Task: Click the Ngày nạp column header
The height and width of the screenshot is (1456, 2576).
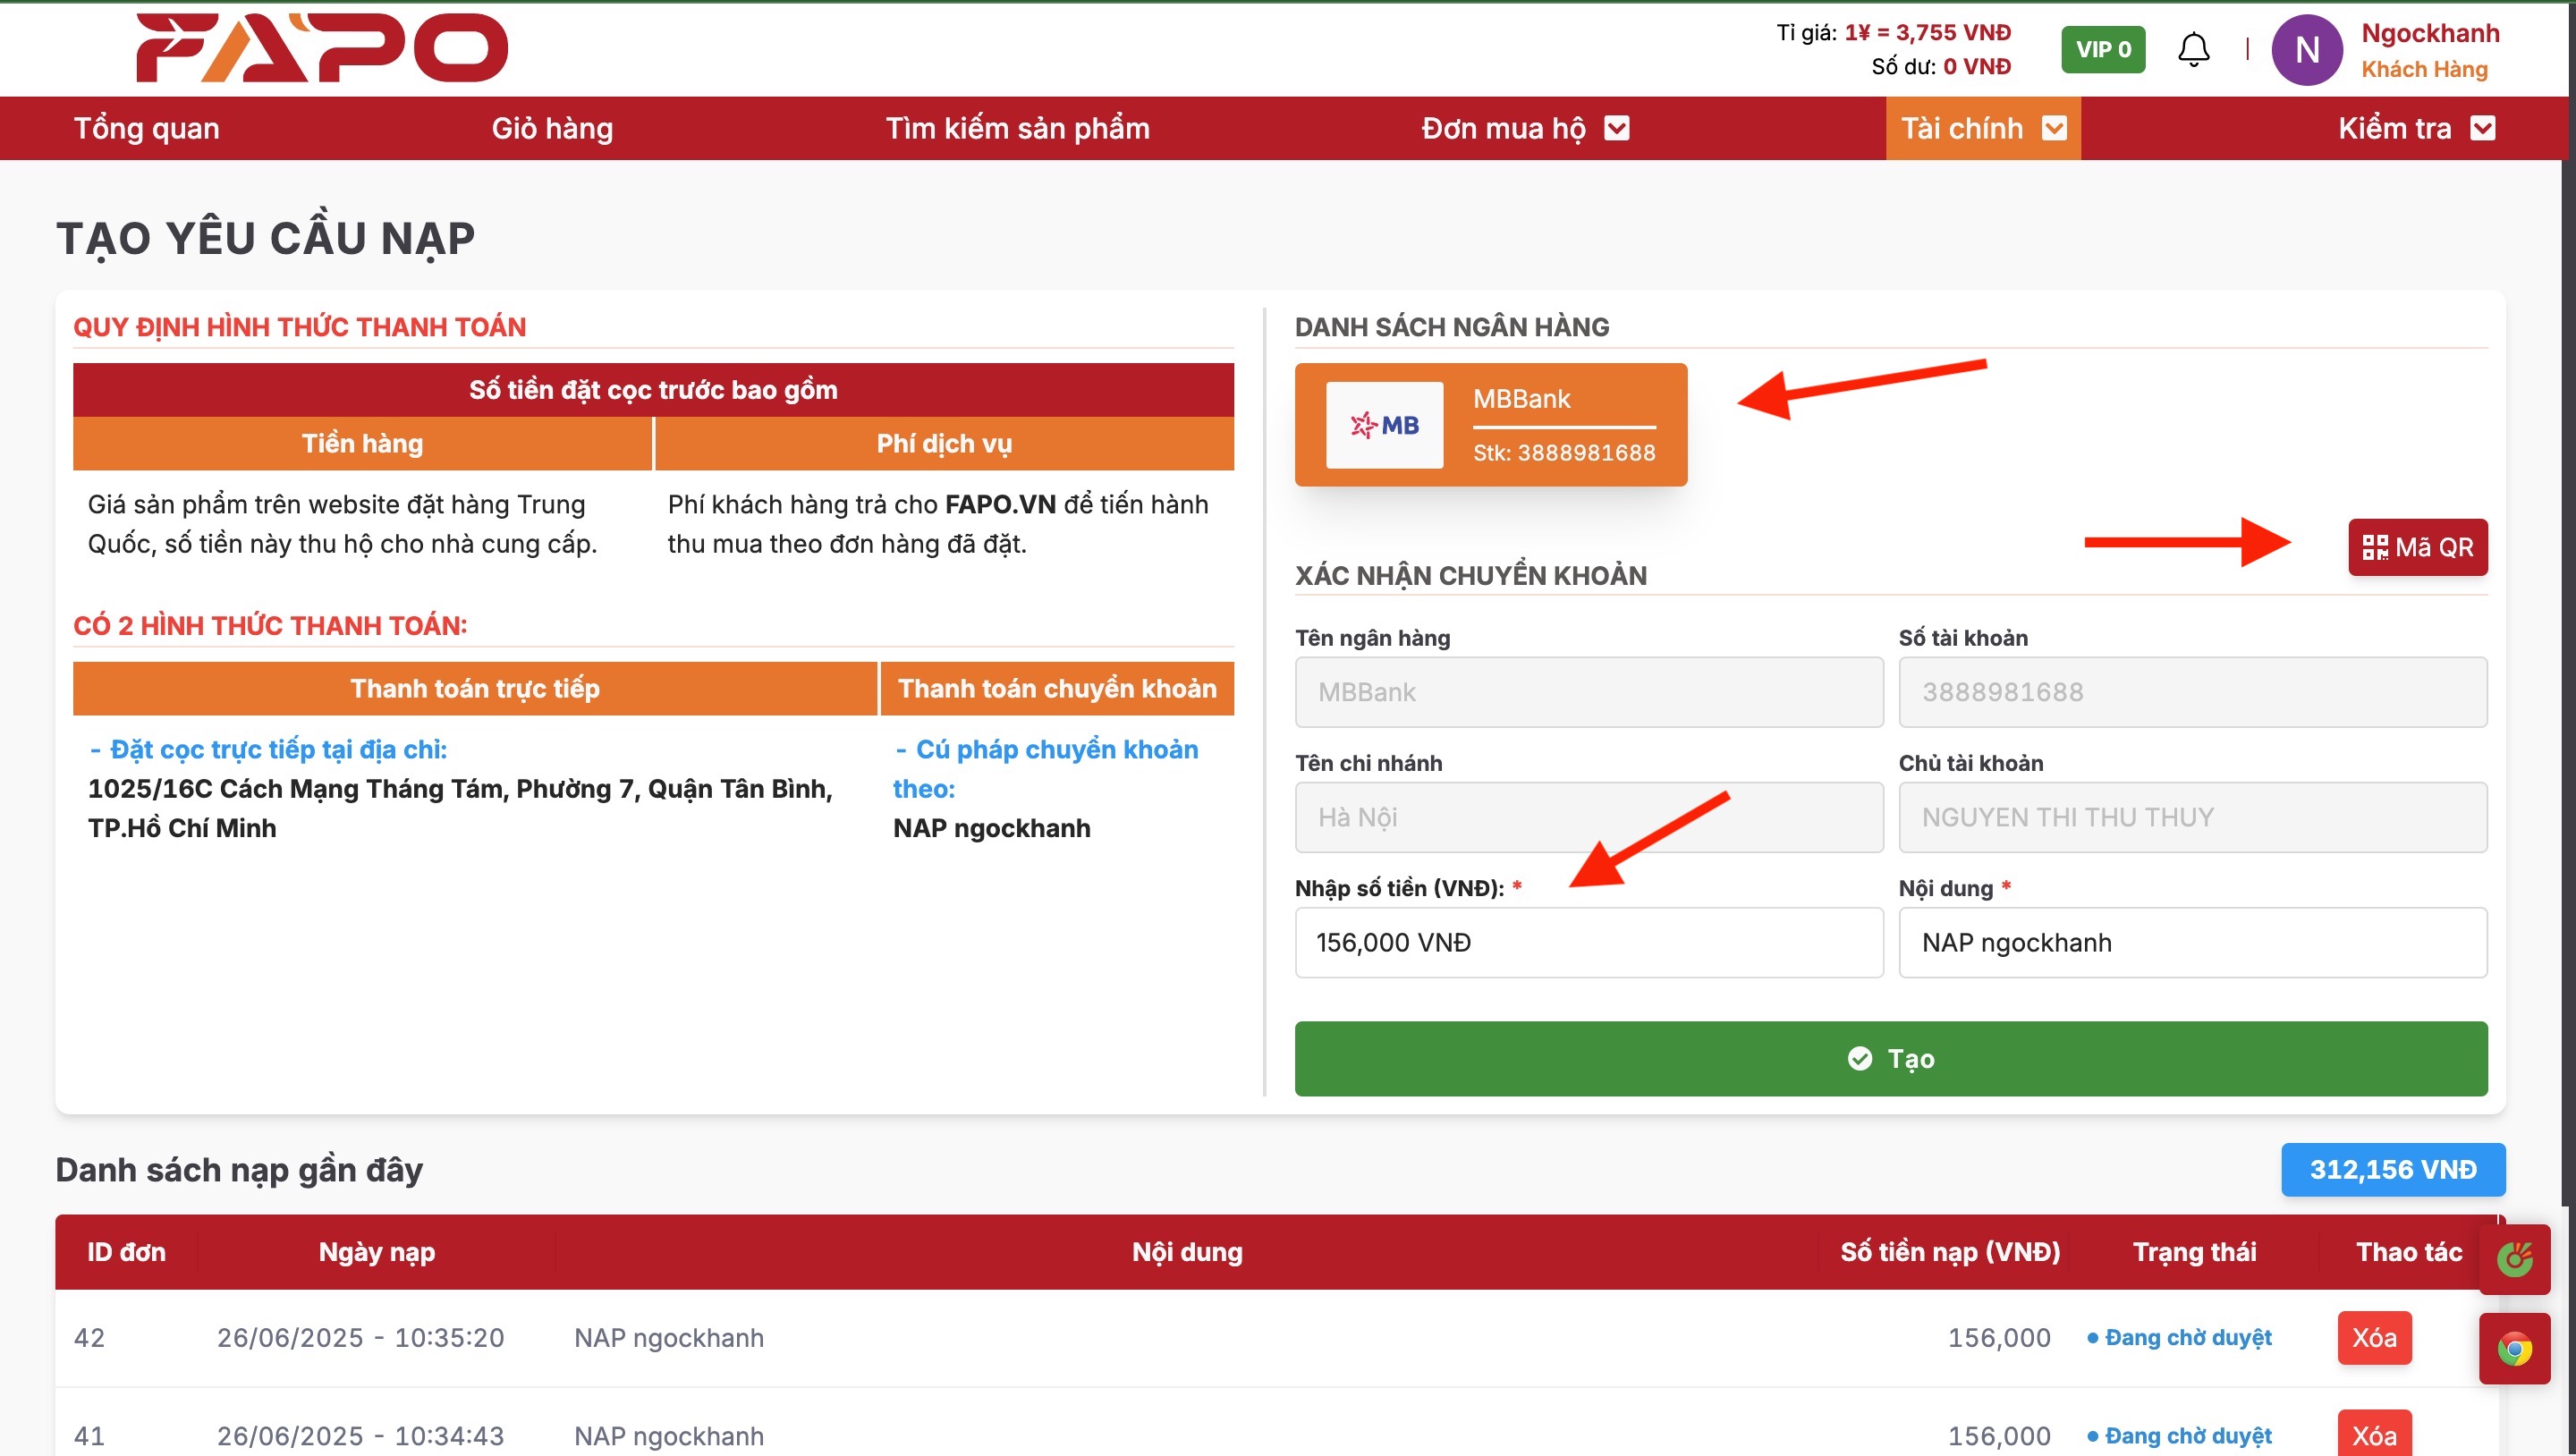Action: tap(376, 1251)
